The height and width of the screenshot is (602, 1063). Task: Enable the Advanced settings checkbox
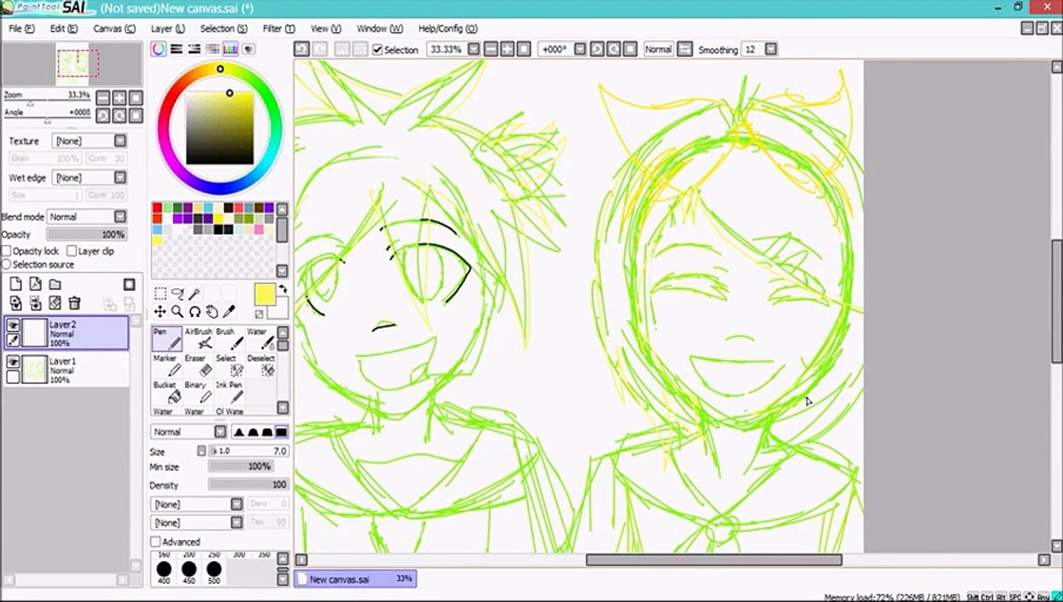[156, 542]
